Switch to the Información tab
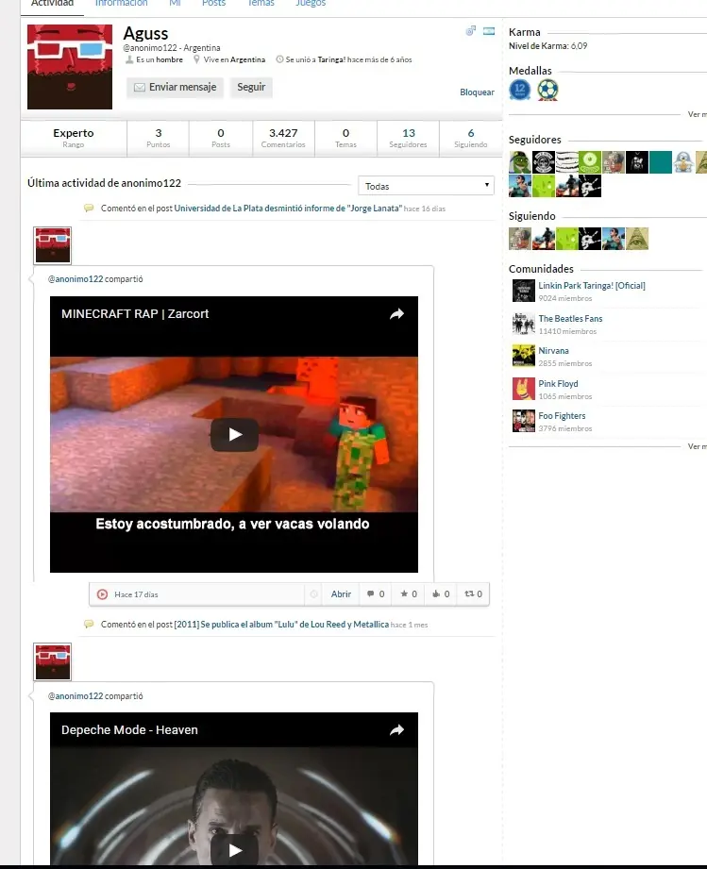The height and width of the screenshot is (869, 707). click(x=122, y=4)
